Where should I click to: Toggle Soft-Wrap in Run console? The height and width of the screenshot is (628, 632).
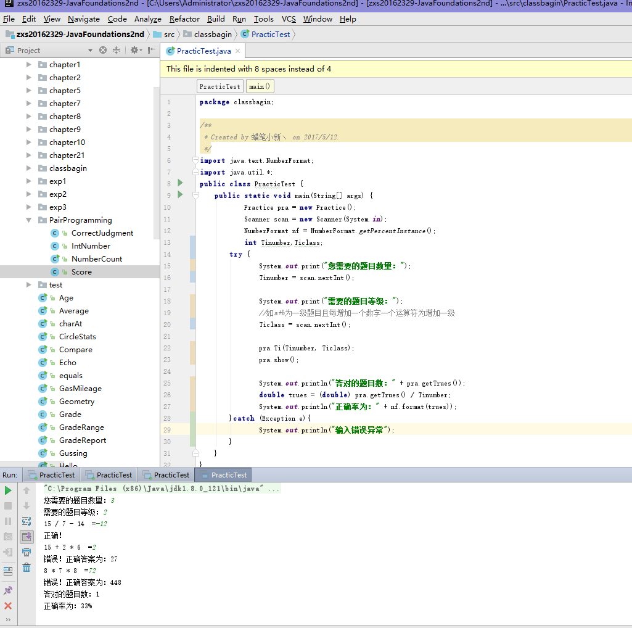coord(27,521)
